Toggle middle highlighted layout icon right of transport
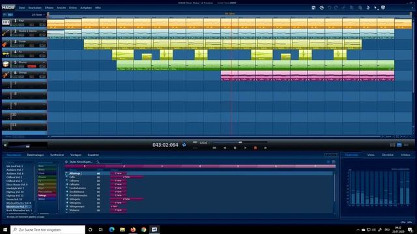The height and width of the screenshot is (234, 417). (x=399, y=145)
